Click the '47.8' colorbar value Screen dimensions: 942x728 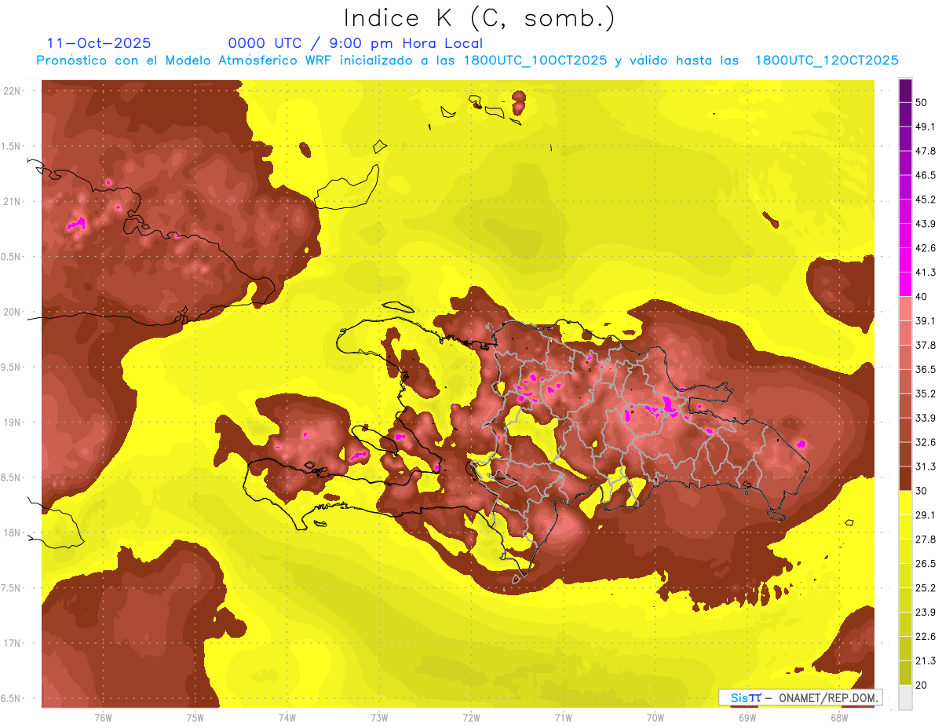click(x=926, y=151)
